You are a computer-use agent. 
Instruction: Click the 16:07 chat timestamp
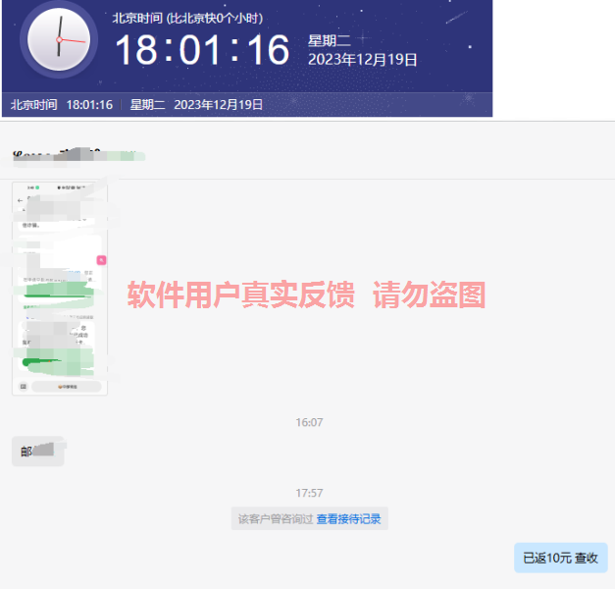click(x=309, y=422)
